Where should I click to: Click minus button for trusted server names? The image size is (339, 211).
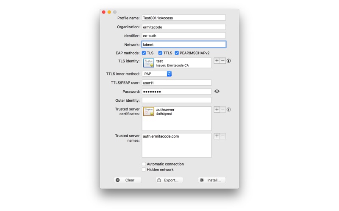point(223,136)
